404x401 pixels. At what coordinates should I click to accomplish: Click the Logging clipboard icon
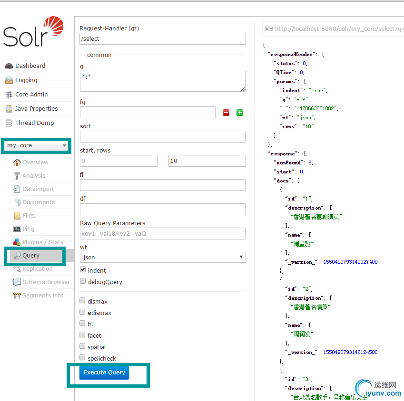click(x=9, y=80)
